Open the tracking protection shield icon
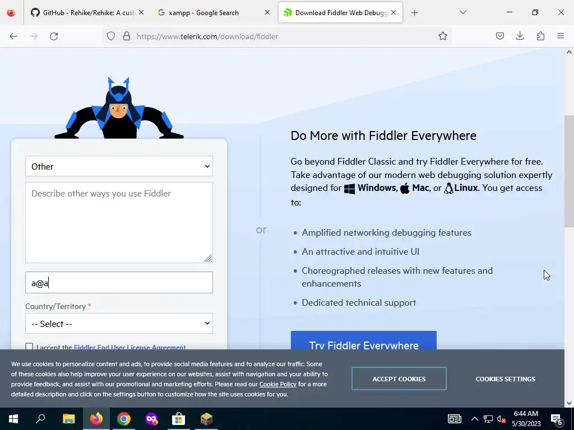The image size is (574, 430). pyautogui.click(x=111, y=36)
